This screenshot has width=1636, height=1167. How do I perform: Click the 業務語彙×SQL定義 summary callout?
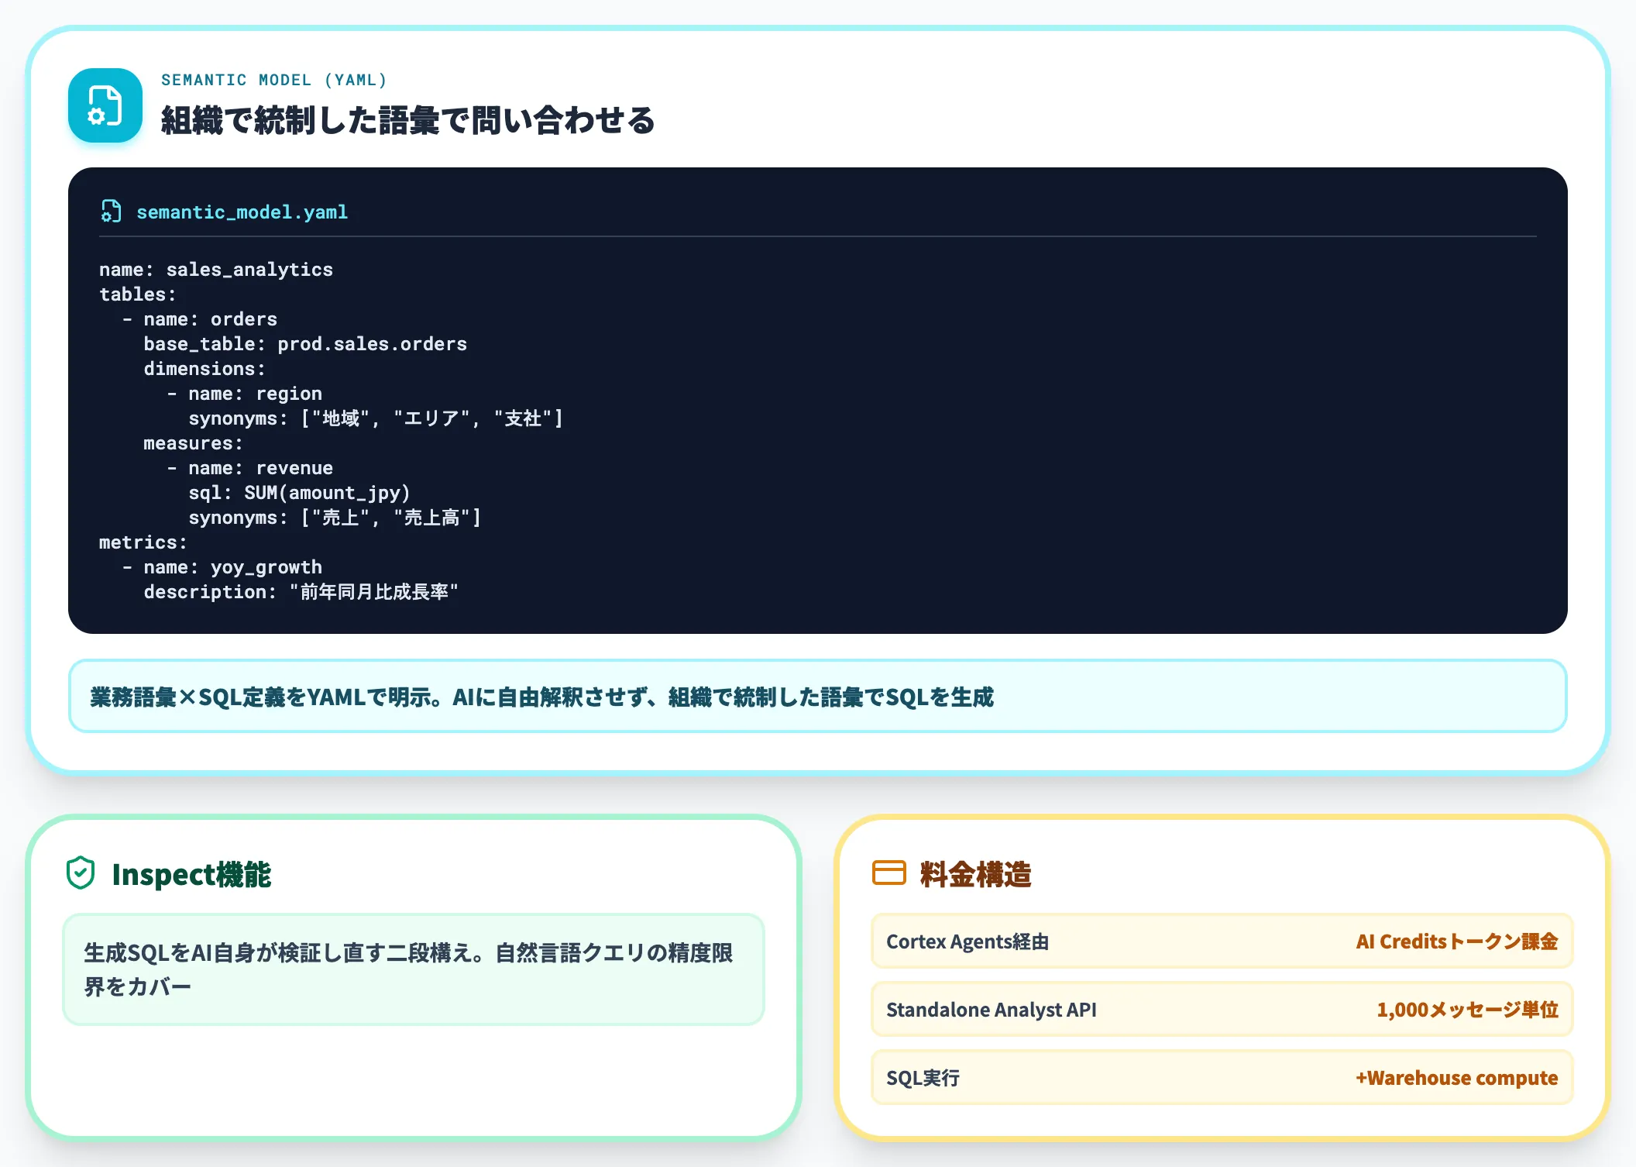(817, 696)
